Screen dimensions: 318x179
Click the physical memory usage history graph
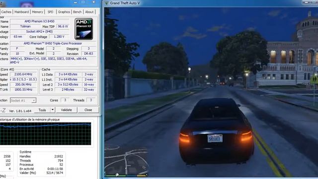click(x=45, y=134)
